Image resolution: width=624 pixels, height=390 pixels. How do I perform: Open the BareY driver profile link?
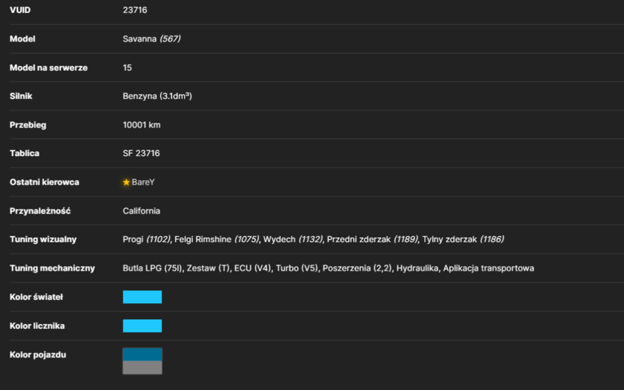coord(143,183)
